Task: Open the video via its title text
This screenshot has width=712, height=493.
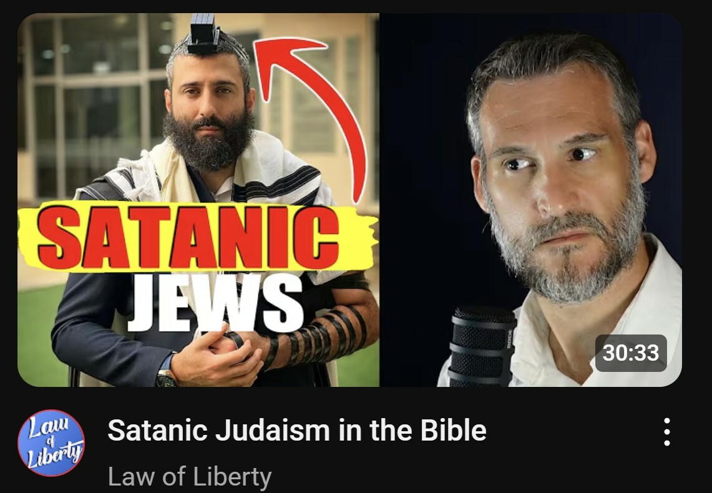Action: coord(296,430)
